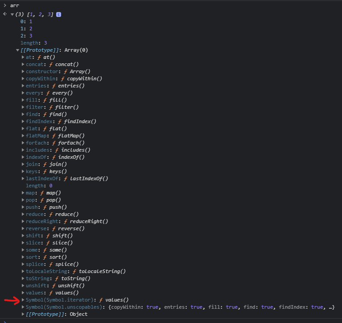The width and height of the screenshot is (342, 323).
Task: Select the '2: 3' array element row
Action: [x=26, y=36]
